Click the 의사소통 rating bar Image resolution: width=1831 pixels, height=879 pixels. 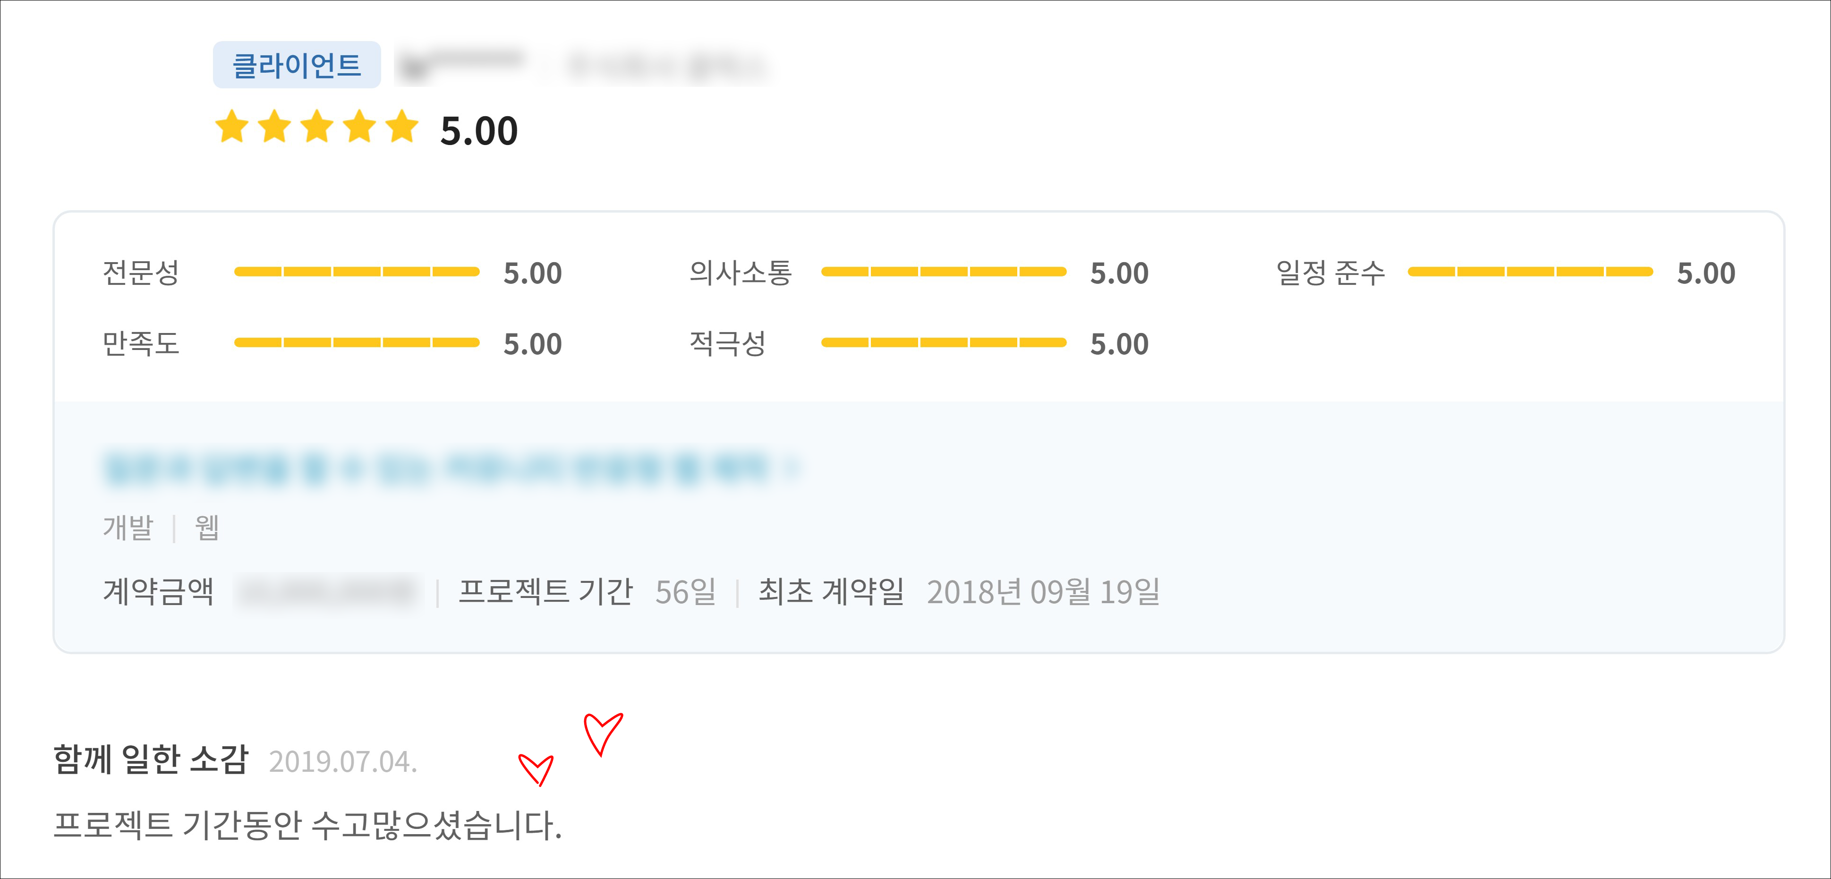[943, 272]
